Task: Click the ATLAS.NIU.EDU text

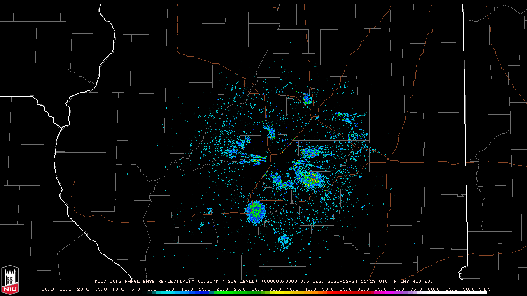Action: [414, 282]
